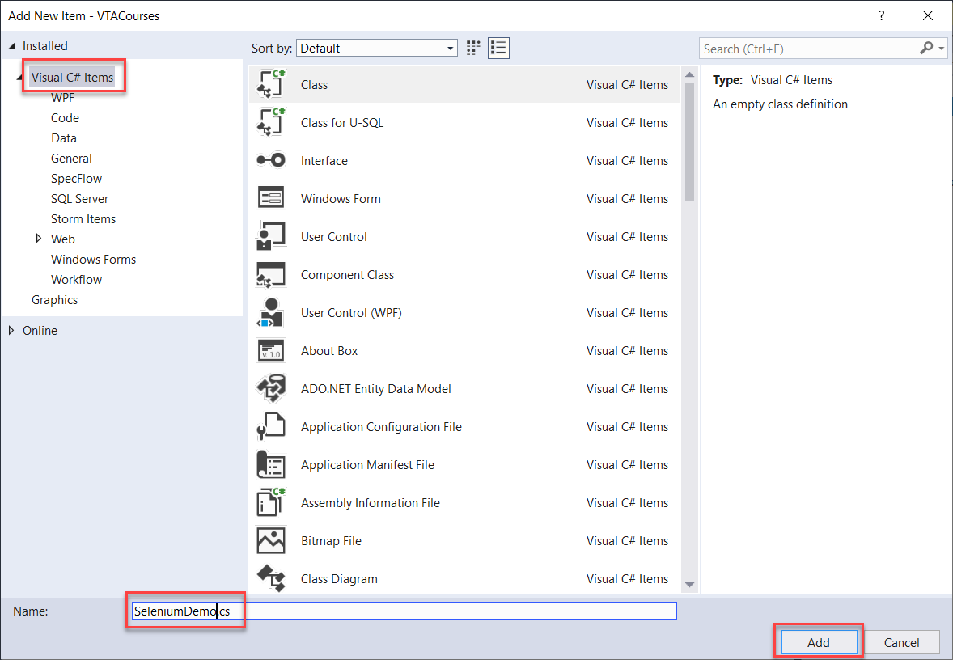Select the Online label
The image size is (953, 660).
[x=40, y=331]
